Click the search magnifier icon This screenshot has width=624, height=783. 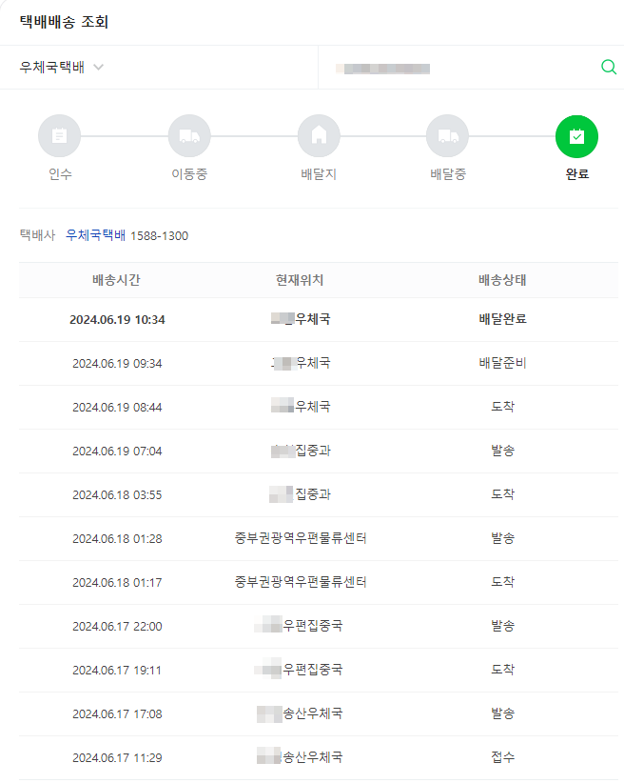tap(608, 68)
